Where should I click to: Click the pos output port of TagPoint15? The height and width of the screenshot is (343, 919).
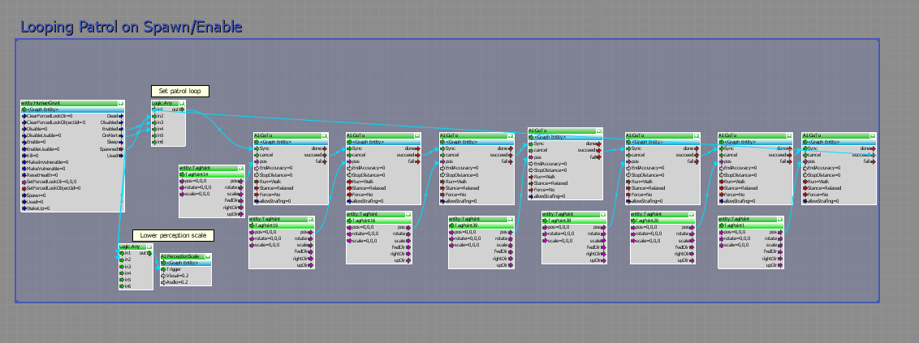click(312, 233)
